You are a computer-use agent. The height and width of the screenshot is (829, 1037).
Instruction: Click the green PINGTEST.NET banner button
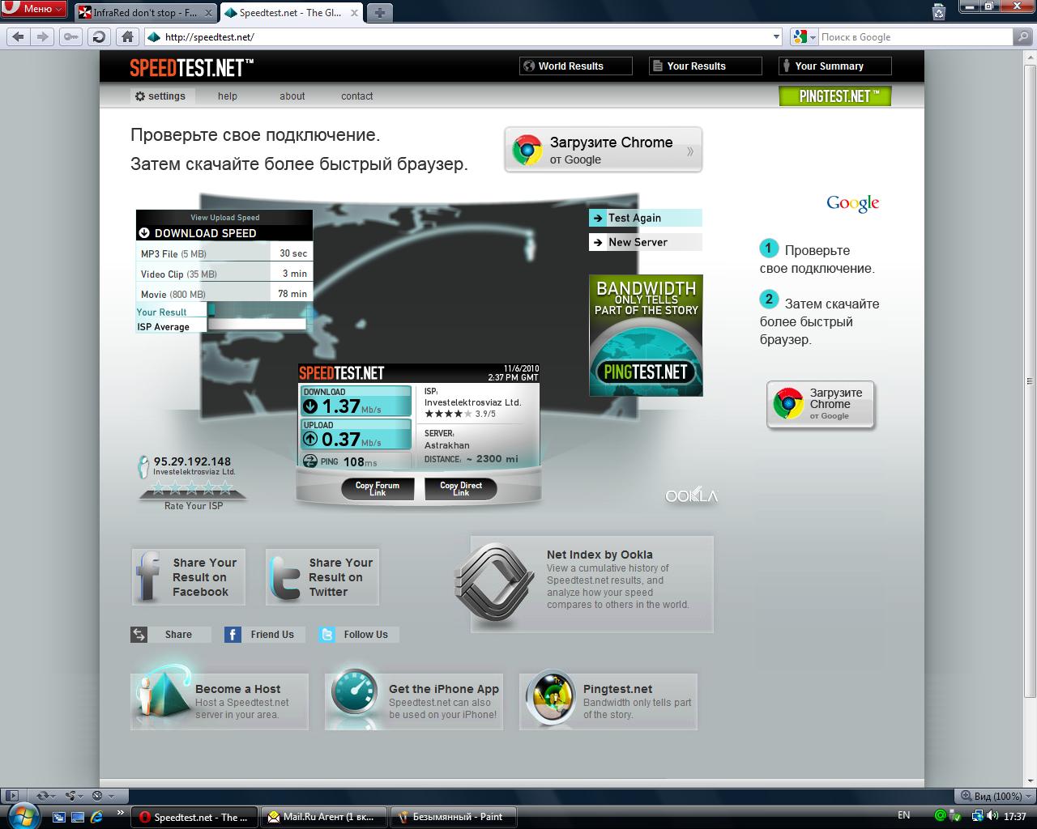(x=834, y=96)
